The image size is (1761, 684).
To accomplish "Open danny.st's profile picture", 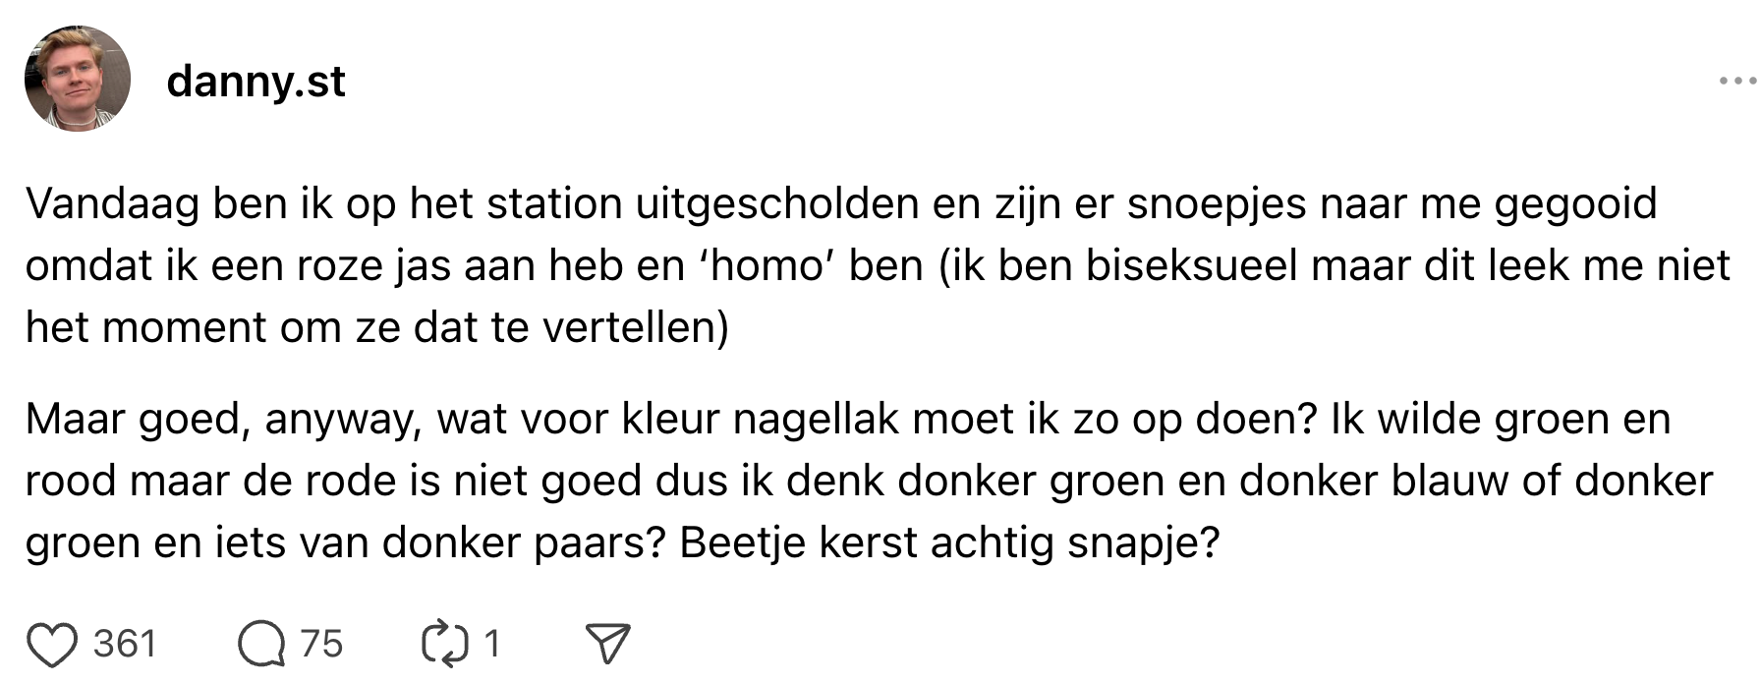I will [x=78, y=79].
